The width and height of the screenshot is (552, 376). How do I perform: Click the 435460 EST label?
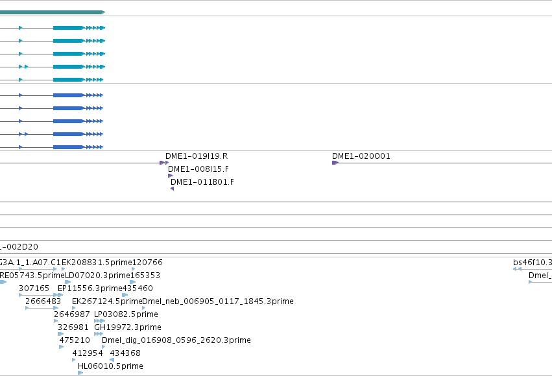[x=138, y=288]
